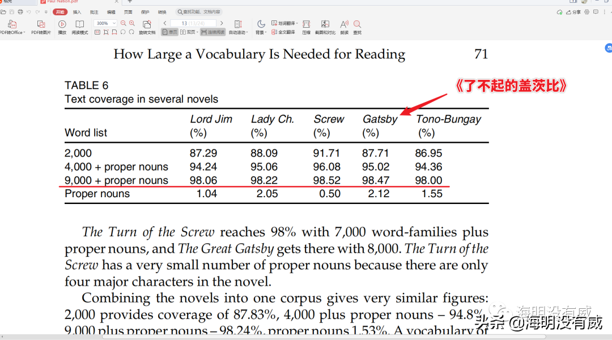Click the blue floating side panel icon
Image resolution: width=612 pixels, height=340 pixels.
point(609,48)
